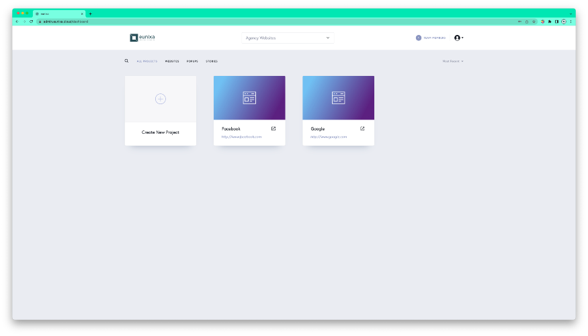Viewport: 588px width, 336px height.
Task: Open the Most Recent sort dropdown
Action: pos(453,61)
